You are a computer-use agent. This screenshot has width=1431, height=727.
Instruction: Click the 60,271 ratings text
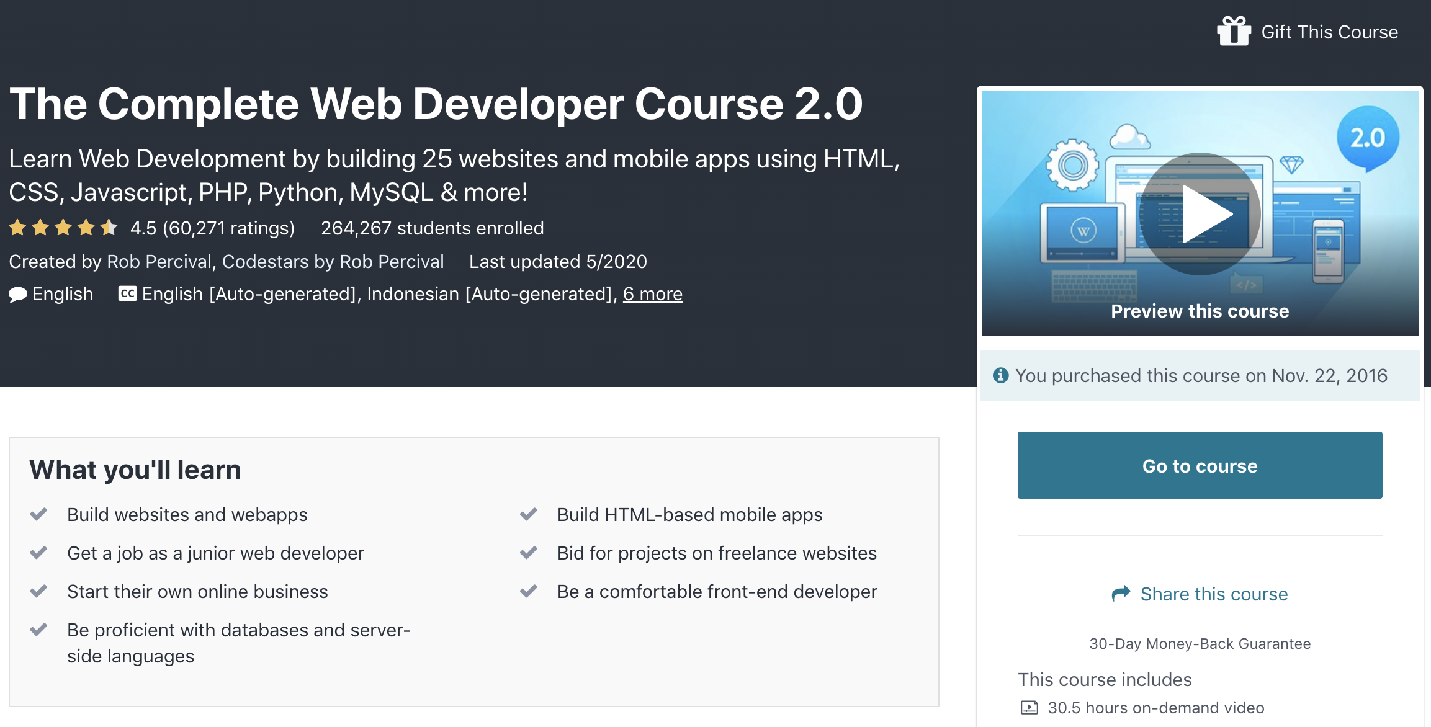[228, 228]
